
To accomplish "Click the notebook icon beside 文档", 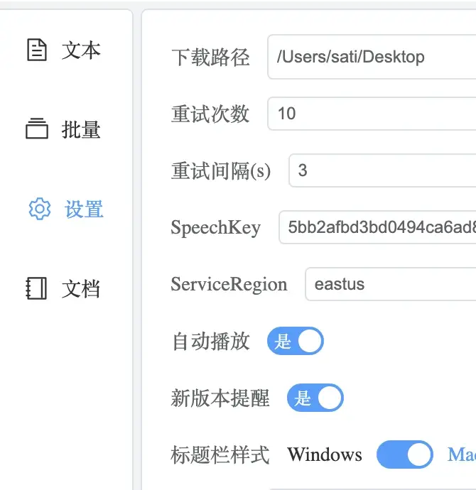I will (x=36, y=288).
